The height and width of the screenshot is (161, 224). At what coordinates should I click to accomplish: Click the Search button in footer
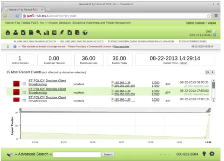click(x=108, y=155)
